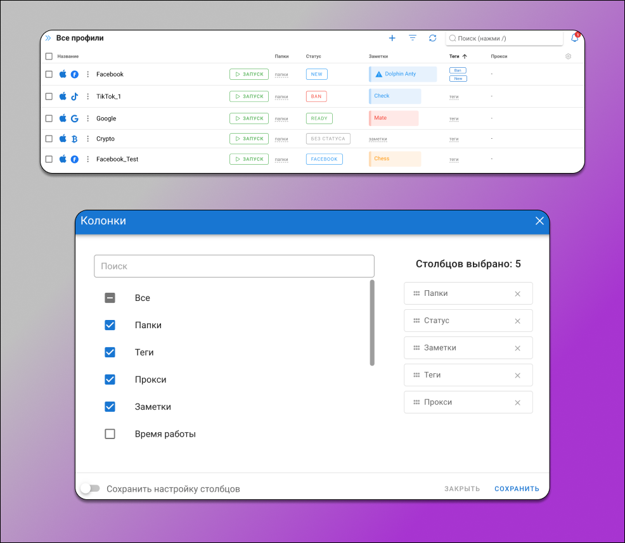Open the BAN status dropdown for TikTok_1

(x=316, y=96)
